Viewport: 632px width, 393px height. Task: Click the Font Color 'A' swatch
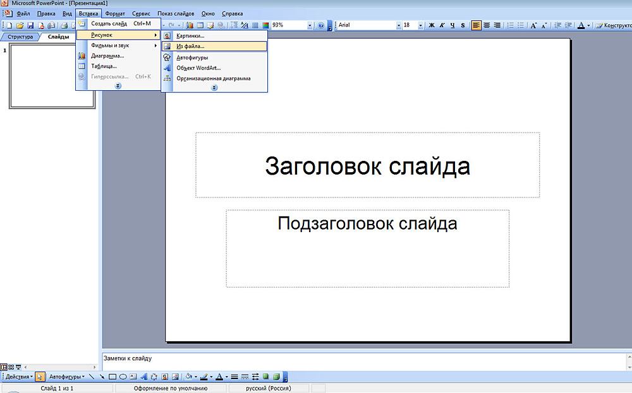(x=218, y=377)
